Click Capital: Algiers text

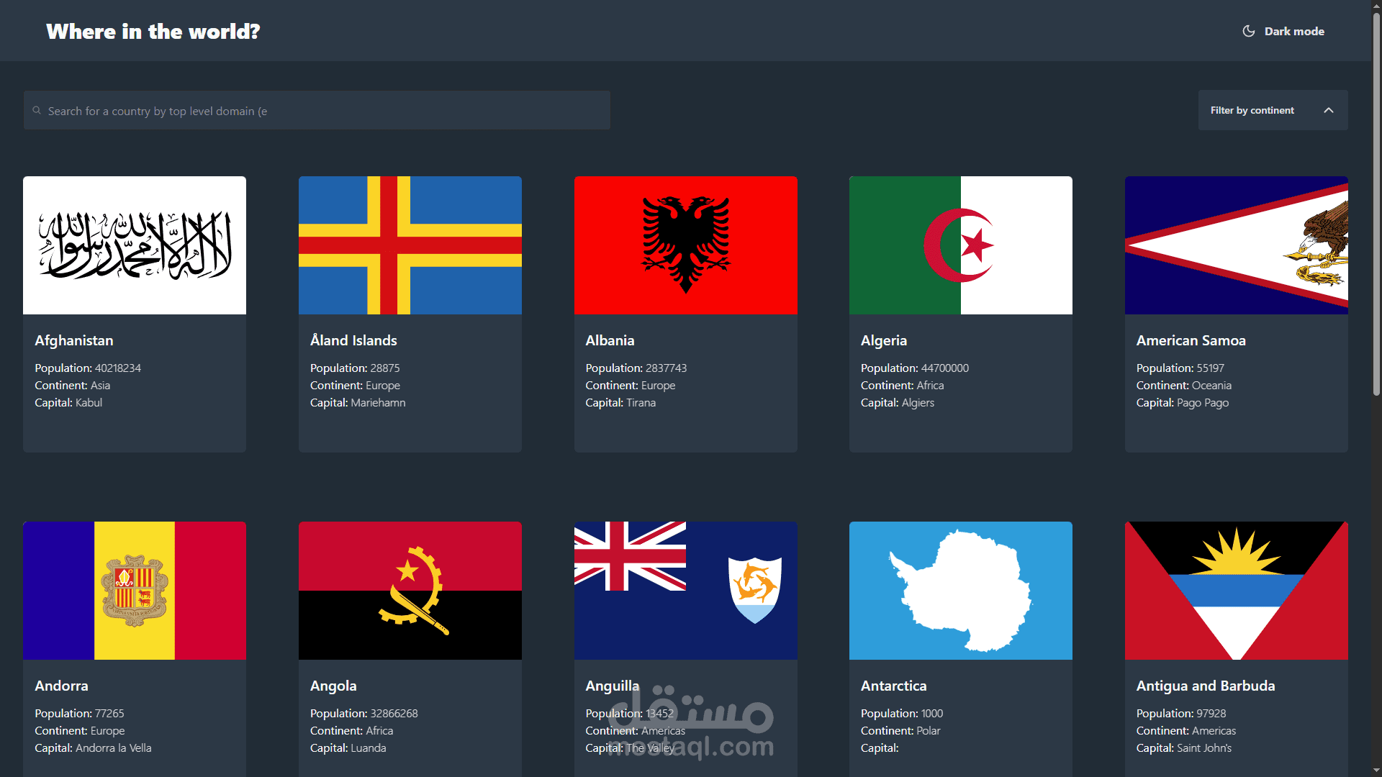898,402
